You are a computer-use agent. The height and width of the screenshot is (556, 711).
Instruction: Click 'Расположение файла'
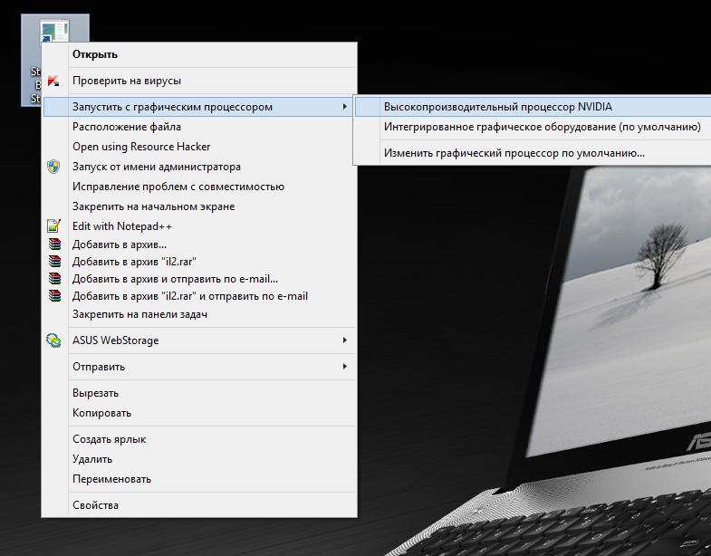[x=199, y=127]
